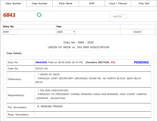Click the SLP(C) No. case value
The height and width of the screenshot is (121, 157).
point(42,69)
